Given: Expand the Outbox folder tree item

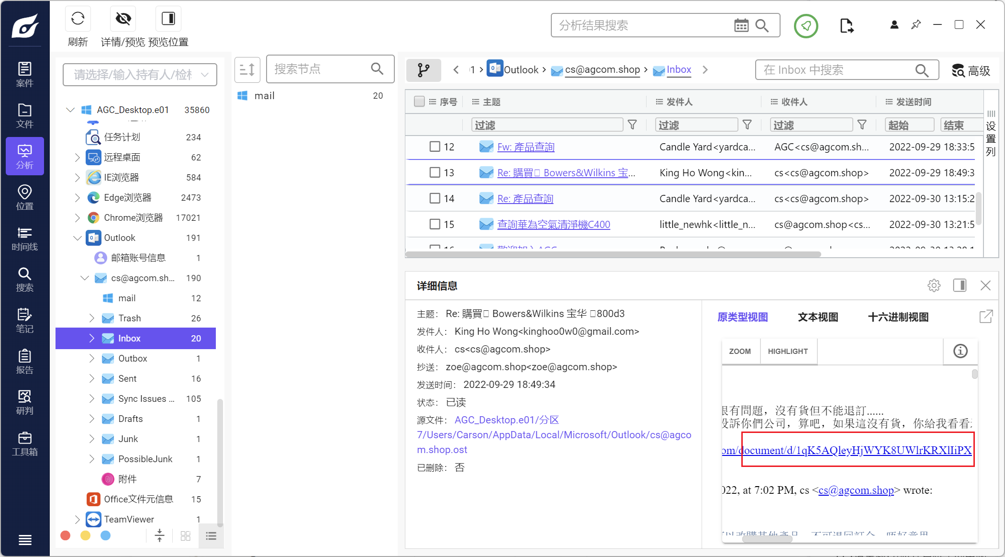Looking at the screenshot, I should pos(92,357).
